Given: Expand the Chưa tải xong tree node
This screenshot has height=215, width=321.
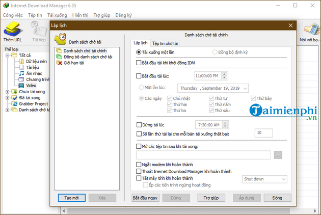Looking at the screenshot, I should [x=7, y=92].
